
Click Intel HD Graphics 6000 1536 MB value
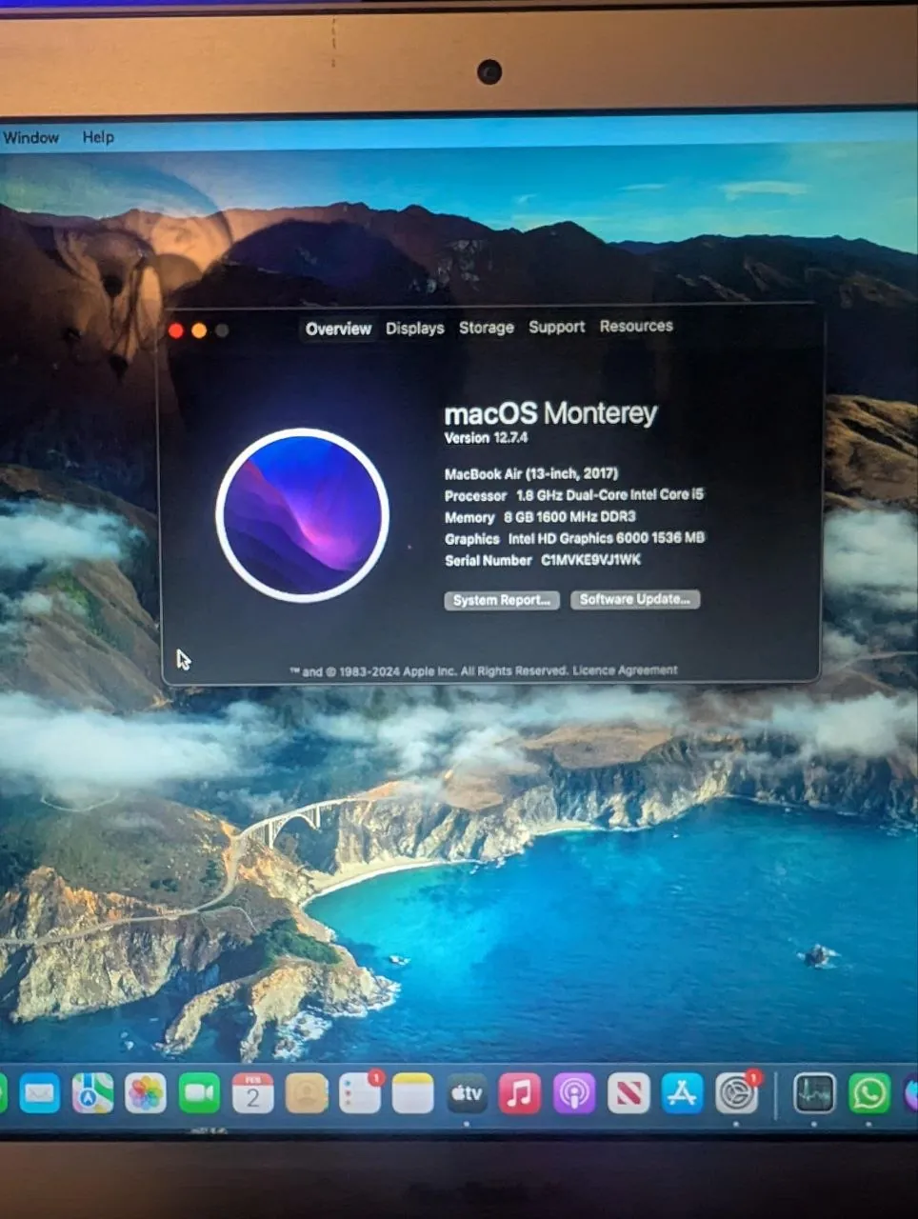click(607, 538)
